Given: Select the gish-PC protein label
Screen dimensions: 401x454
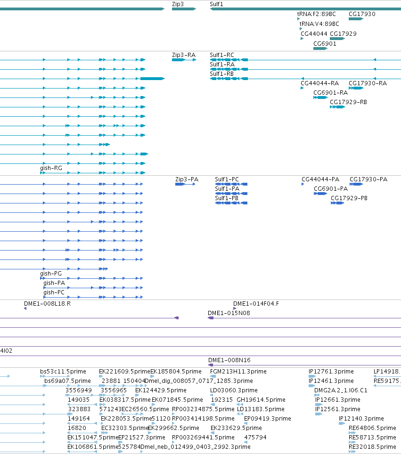Looking at the screenshot, I should tap(54, 292).
